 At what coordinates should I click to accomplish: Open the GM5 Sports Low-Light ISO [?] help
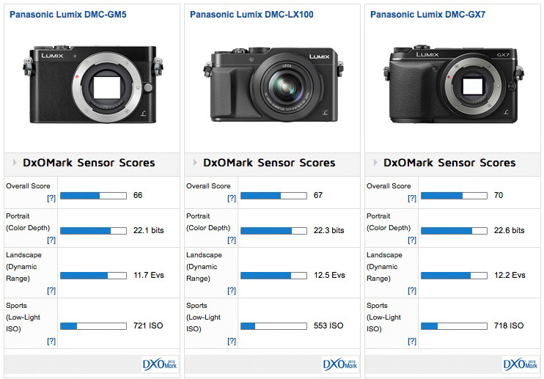point(51,341)
